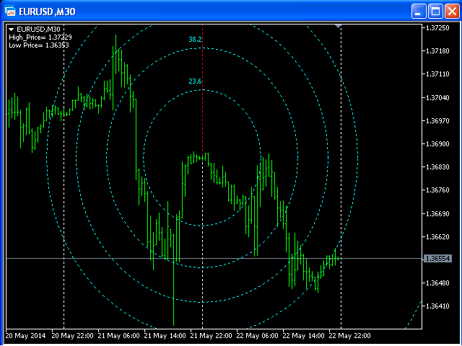The width and height of the screenshot is (462, 346).
Task: Click the Low Price= 1.36353 indicator text
Action: (39, 45)
